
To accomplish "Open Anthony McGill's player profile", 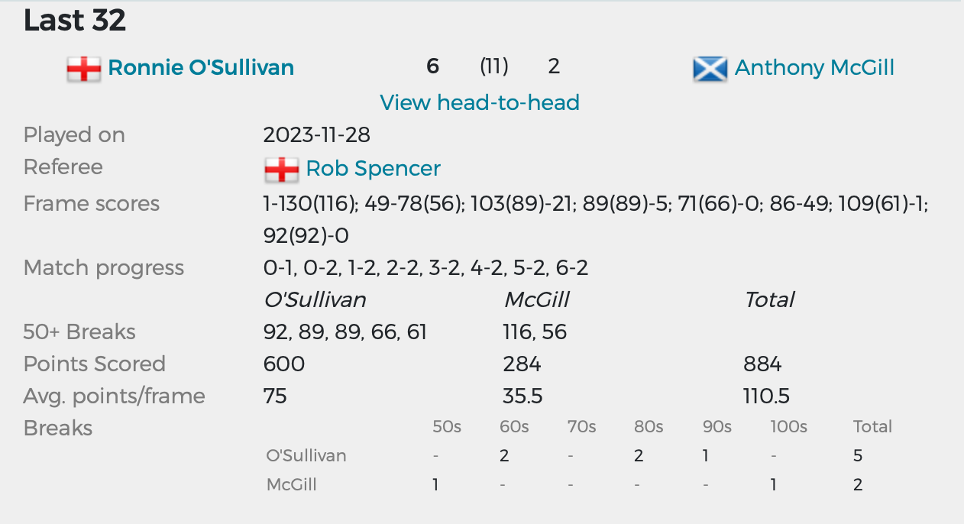I will click(x=814, y=68).
